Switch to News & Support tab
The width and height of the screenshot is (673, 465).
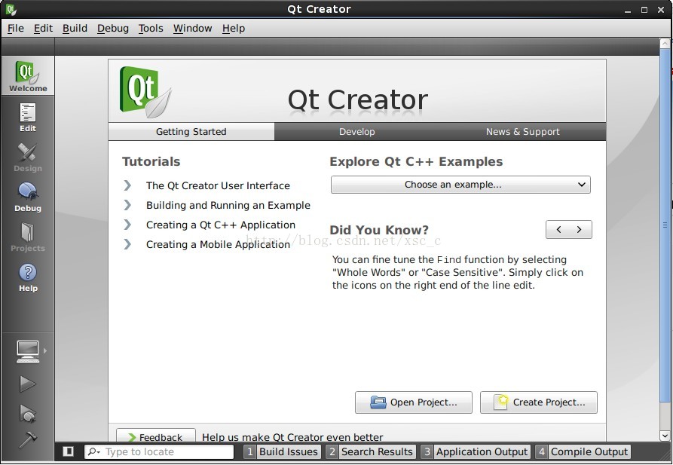click(x=522, y=131)
